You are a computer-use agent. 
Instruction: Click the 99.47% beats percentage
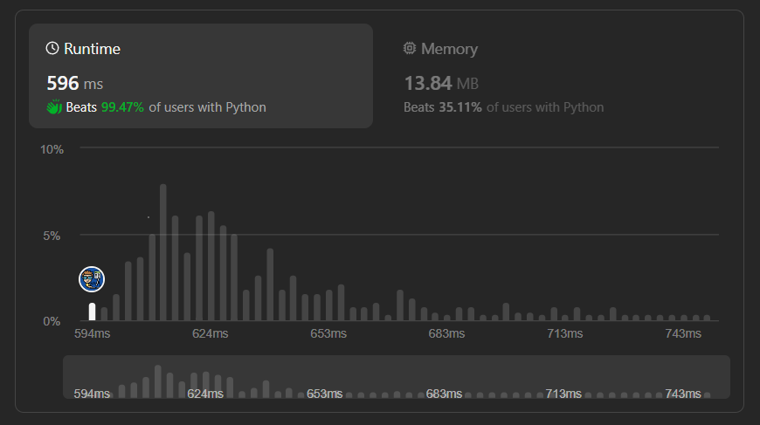point(123,107)
